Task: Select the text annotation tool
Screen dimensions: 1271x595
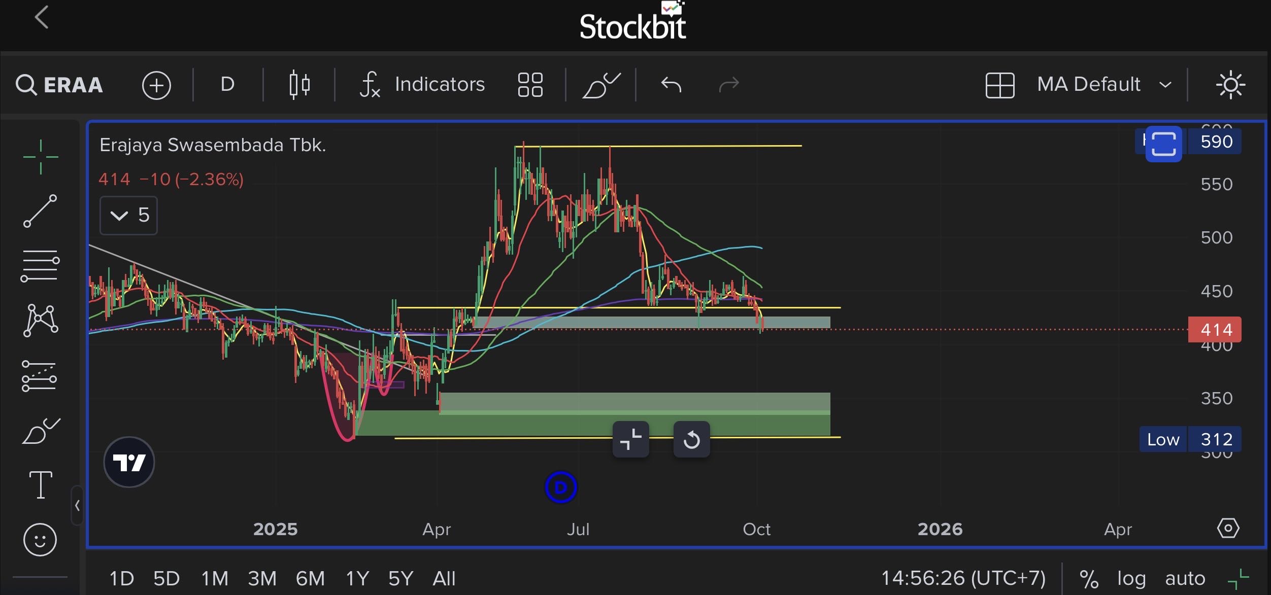Action: point(41,484)
